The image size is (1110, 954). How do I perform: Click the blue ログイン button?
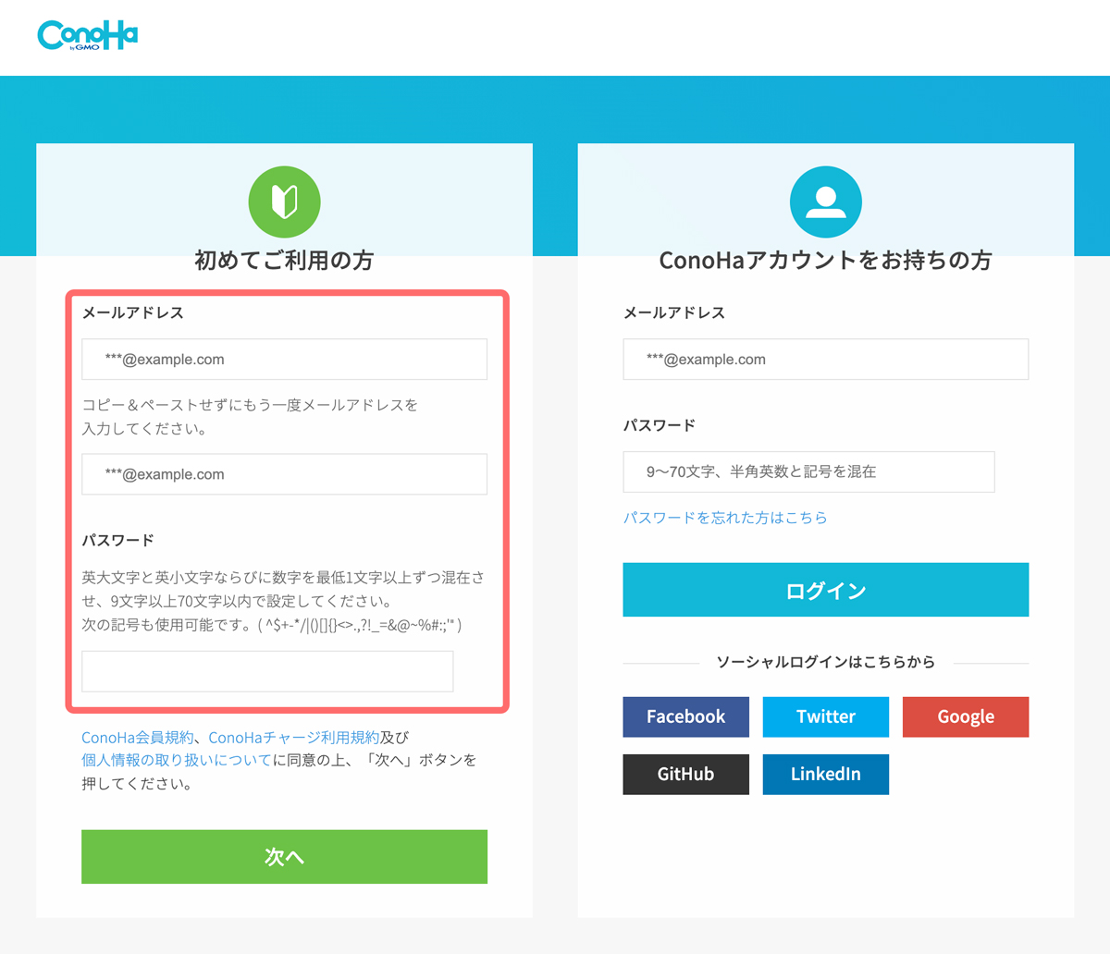pyautogui.click(x=825, y=590)
